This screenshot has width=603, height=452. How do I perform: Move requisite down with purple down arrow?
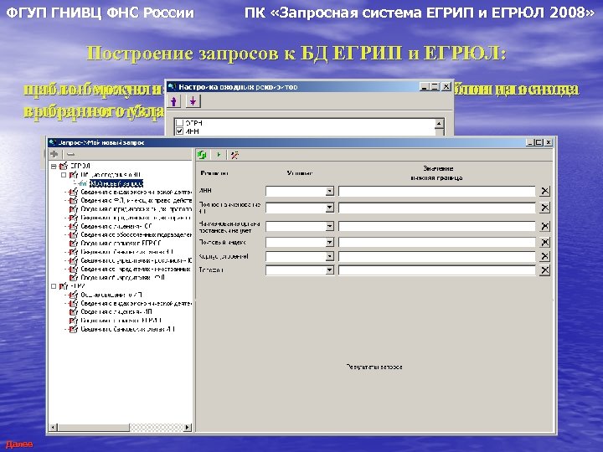click(193, 101)
